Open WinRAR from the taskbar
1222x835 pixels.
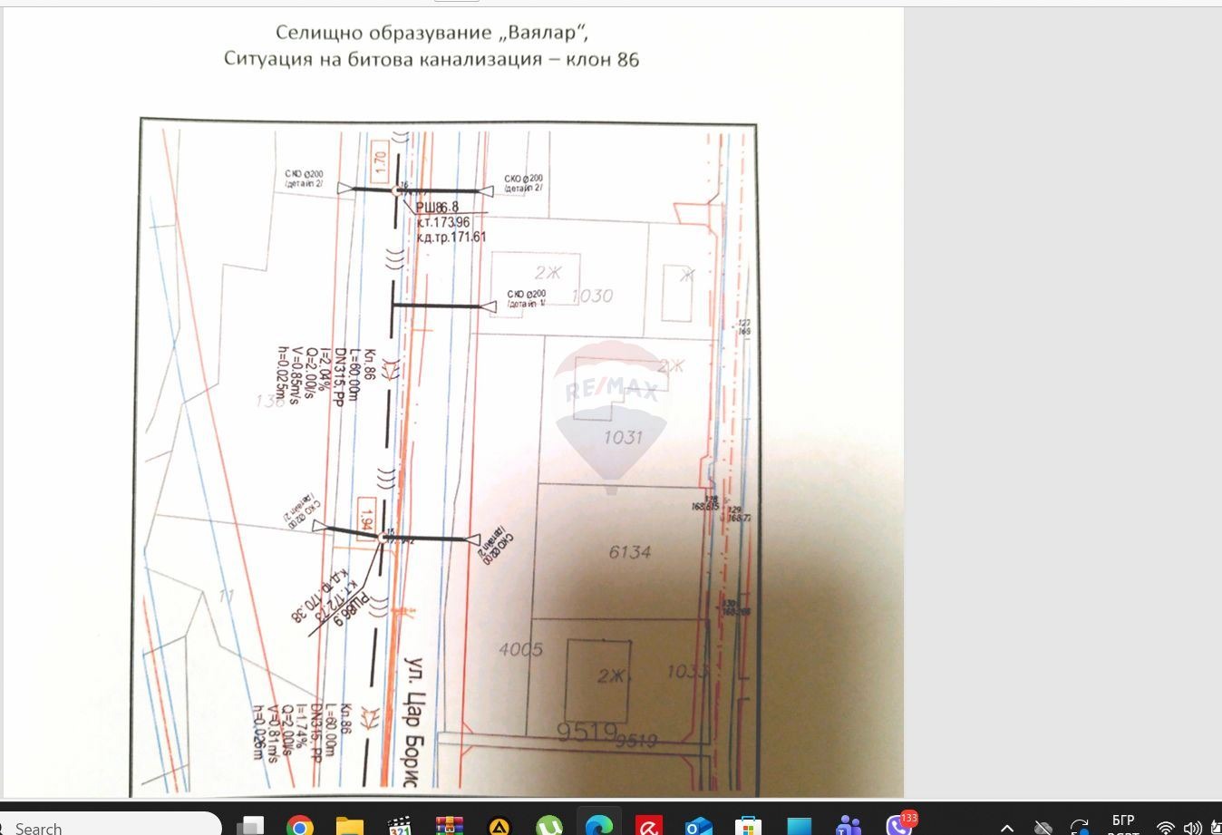pyautogui.click(x=450, y=826)
